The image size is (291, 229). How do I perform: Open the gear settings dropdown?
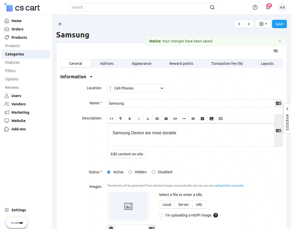(x=263, y=24)
